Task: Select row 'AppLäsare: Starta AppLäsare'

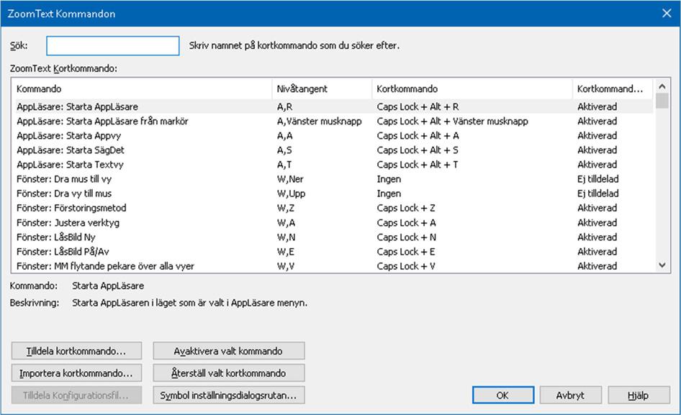Action: [x=334, y=106]
